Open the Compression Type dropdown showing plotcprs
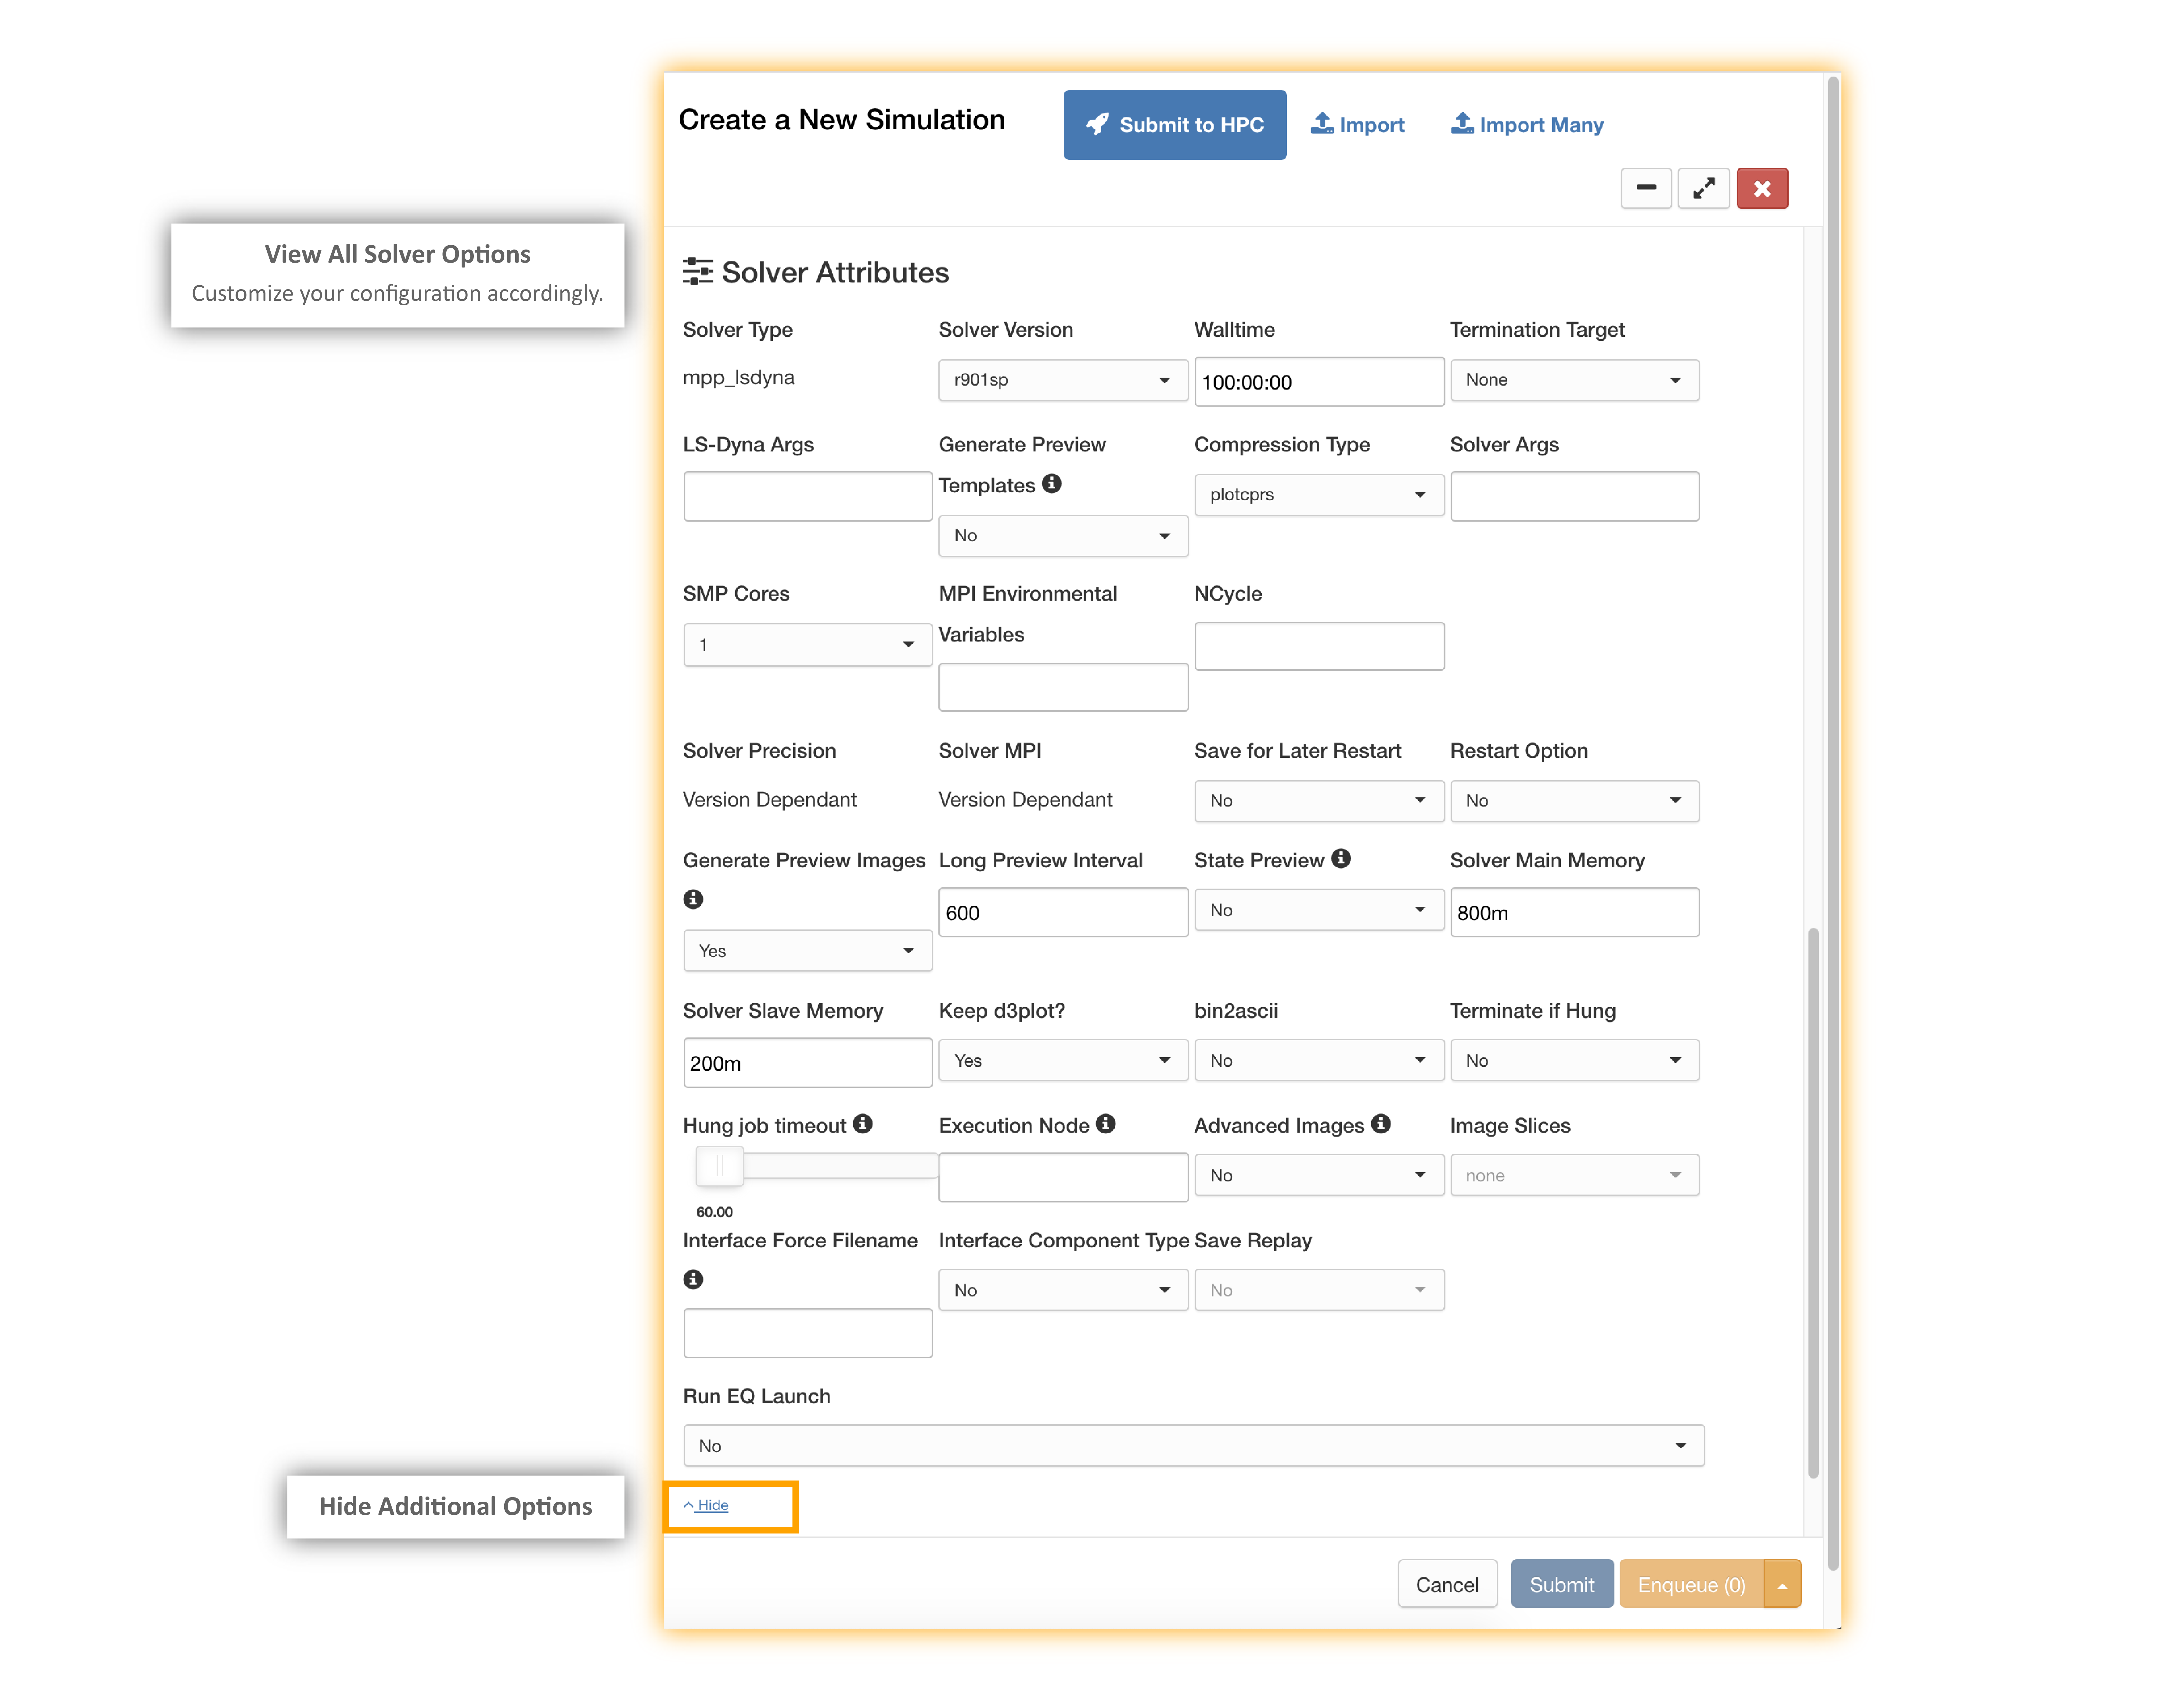2184x1700 pixels. coord(1319,495)
